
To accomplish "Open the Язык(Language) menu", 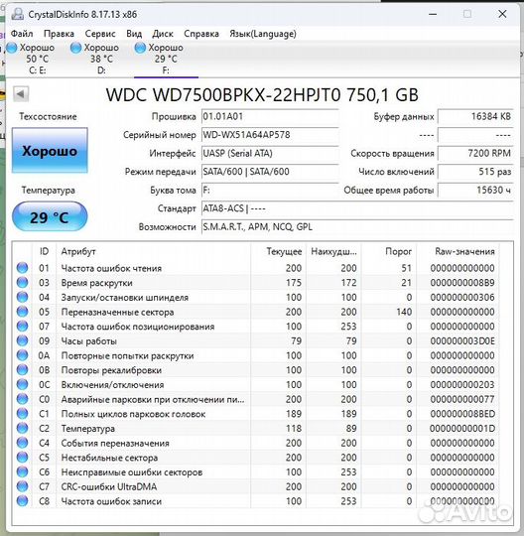I will (263, 34).
